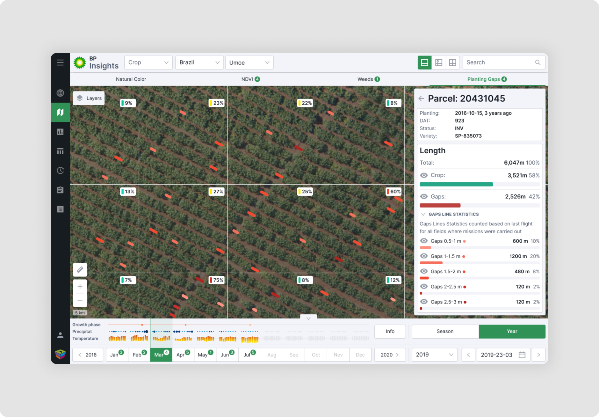This screenshot has height=417, width=599.
Task: Expand the 2019 year dropdown
Action: coord(434,355)
